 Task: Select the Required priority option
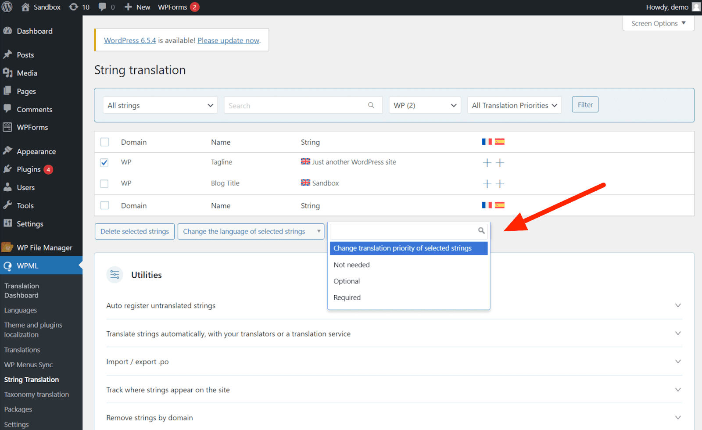click(408, 297)
